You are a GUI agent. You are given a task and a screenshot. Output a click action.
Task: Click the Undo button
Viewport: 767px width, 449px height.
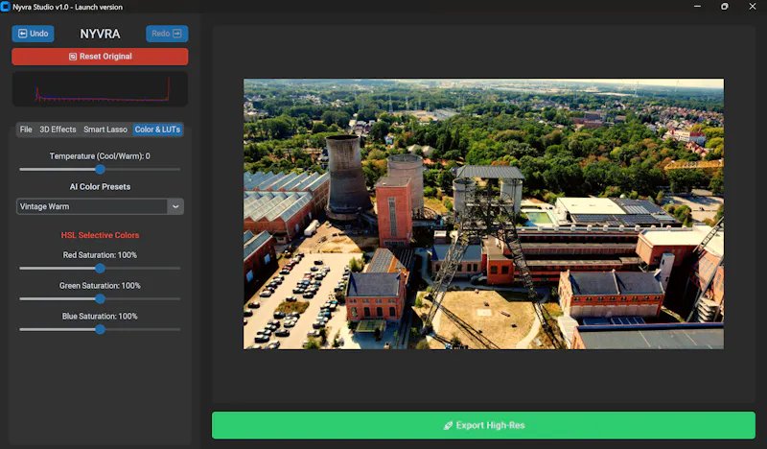pos(34,34)
